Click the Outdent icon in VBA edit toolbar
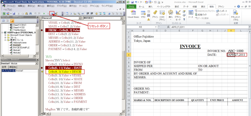The width and height of the screenshot is (251, 116). click(92, 13)
